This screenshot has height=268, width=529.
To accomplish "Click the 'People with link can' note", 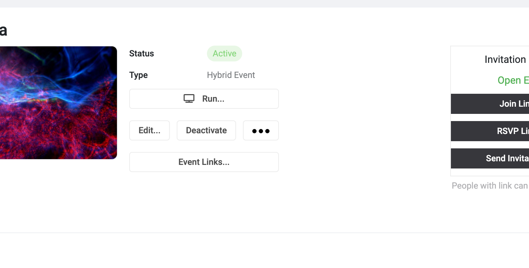I will (490, 186).
